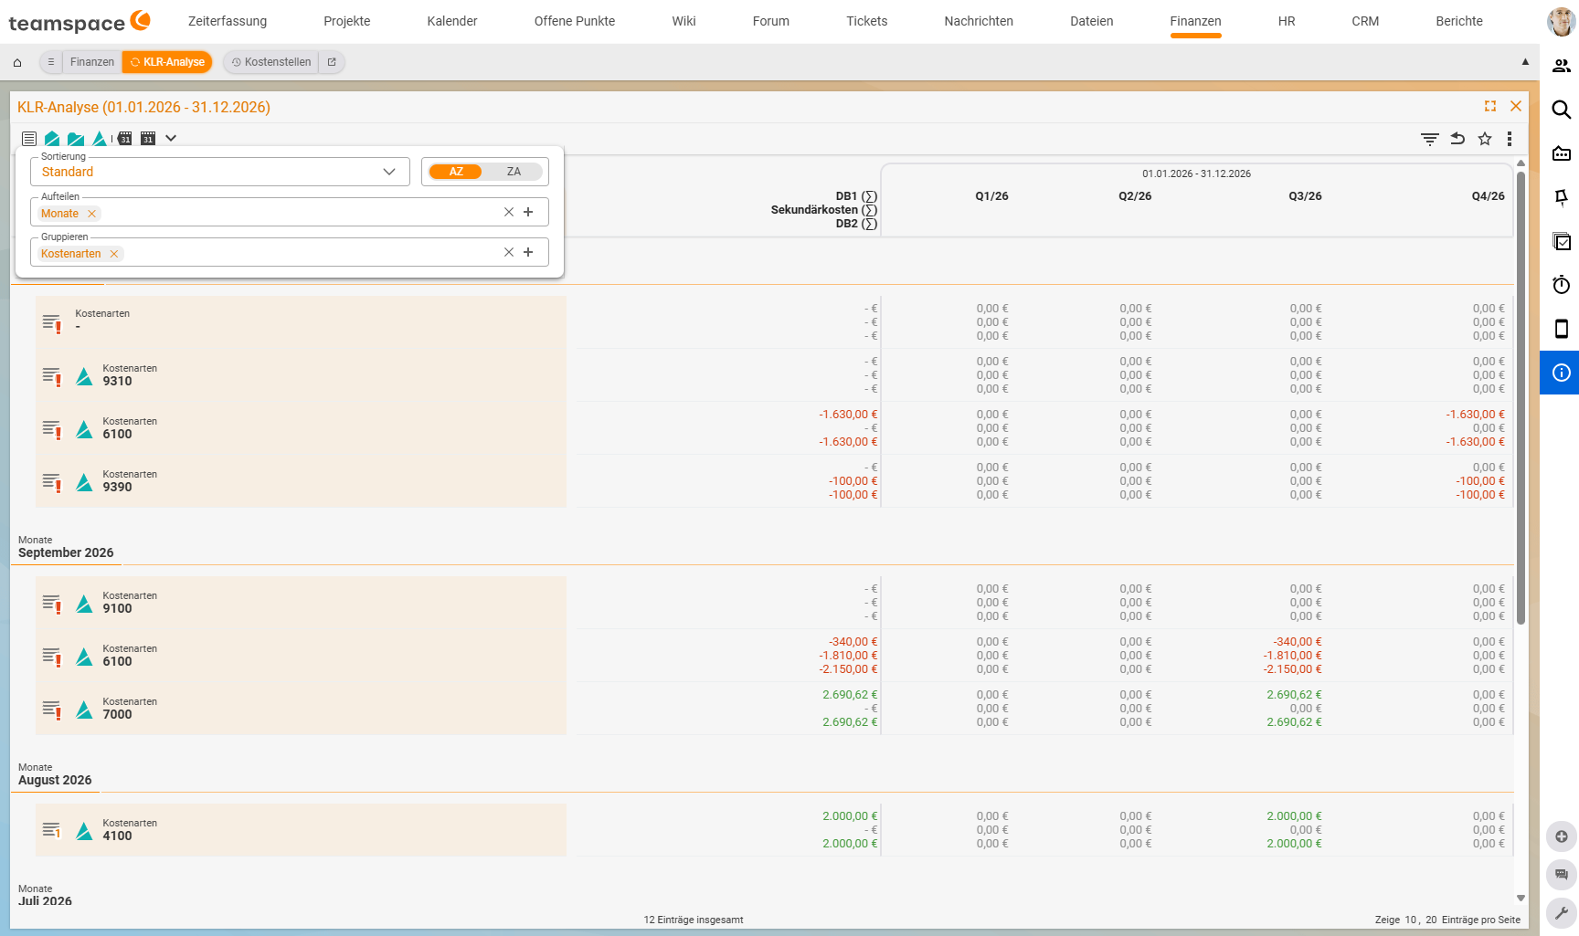Open the stopwatch timer in the right sidebar
Viewport: 1579px width, 936px height.
[x=1562, y=285]
